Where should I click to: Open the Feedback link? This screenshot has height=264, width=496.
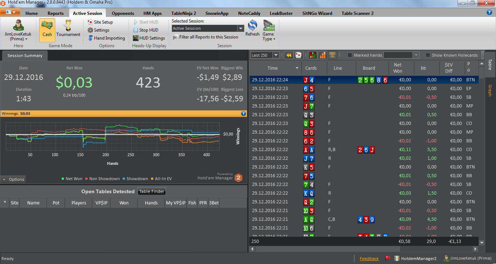pyautogui.click(x=369, y=259)
